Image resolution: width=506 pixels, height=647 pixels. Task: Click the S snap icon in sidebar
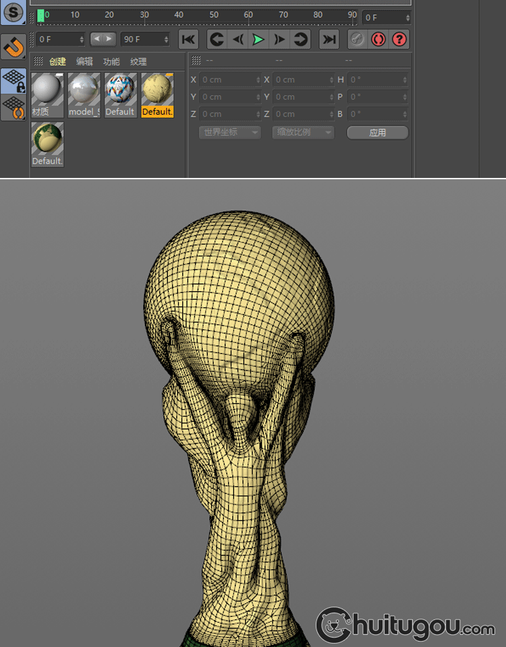coord(14,11)
